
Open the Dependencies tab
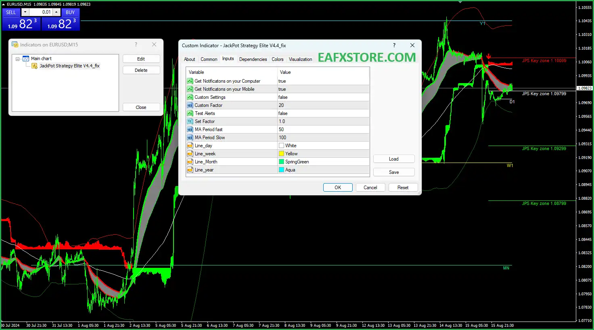coord(253,59)
